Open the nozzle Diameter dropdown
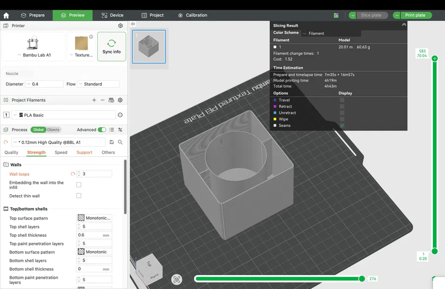The width and height of the screenshot is (445, 289). (x=44, y=84)
